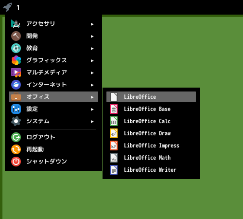This screenshot has height=219, width=243.
Task: Click the オフィス briefcase icon
Action: (x=16, y=97)
